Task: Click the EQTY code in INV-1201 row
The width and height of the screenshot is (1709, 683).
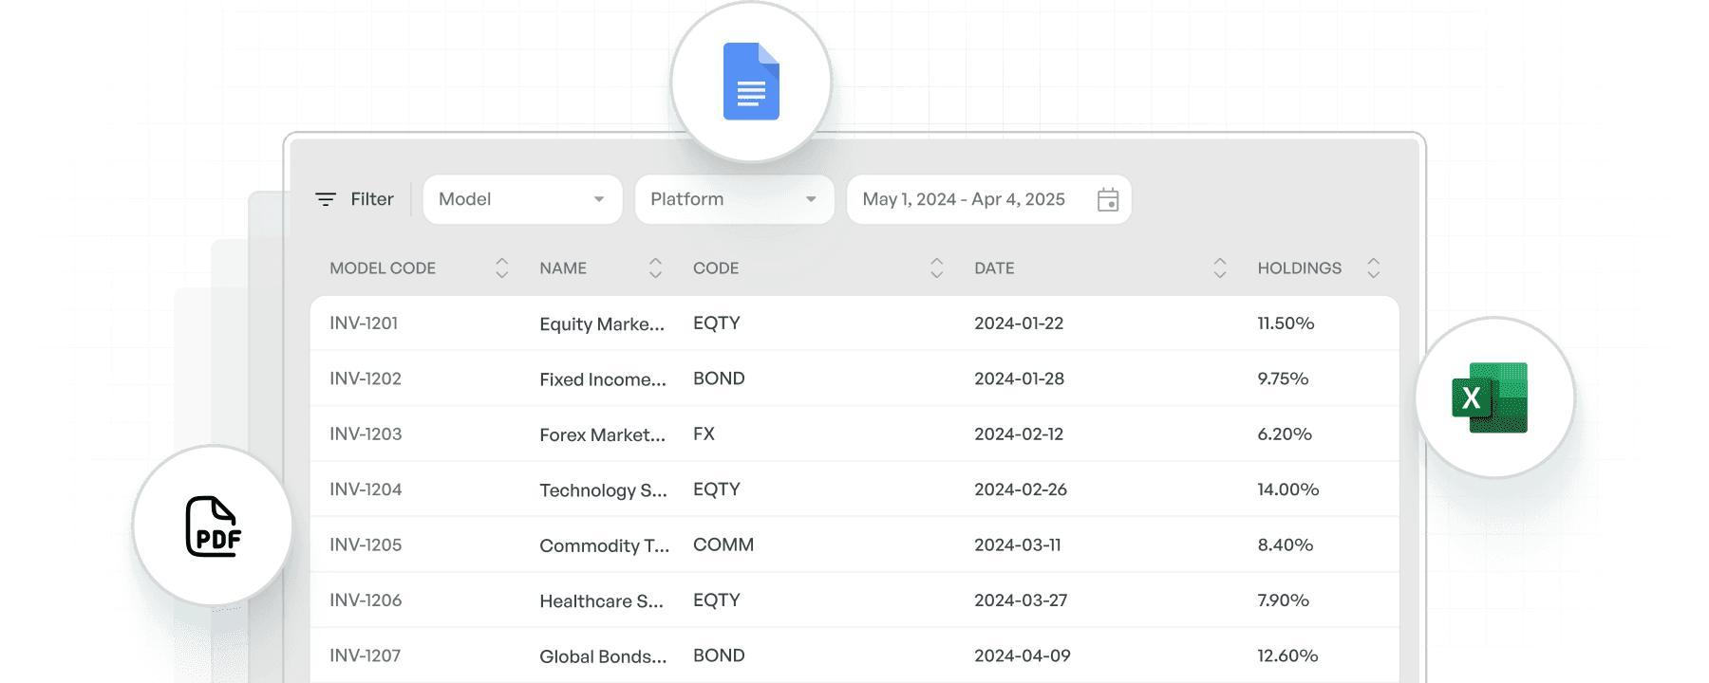Action: click(717, 323)
